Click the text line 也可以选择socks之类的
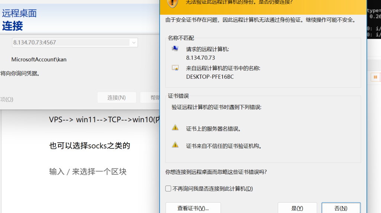381x213 pixels. coord(90,145)
